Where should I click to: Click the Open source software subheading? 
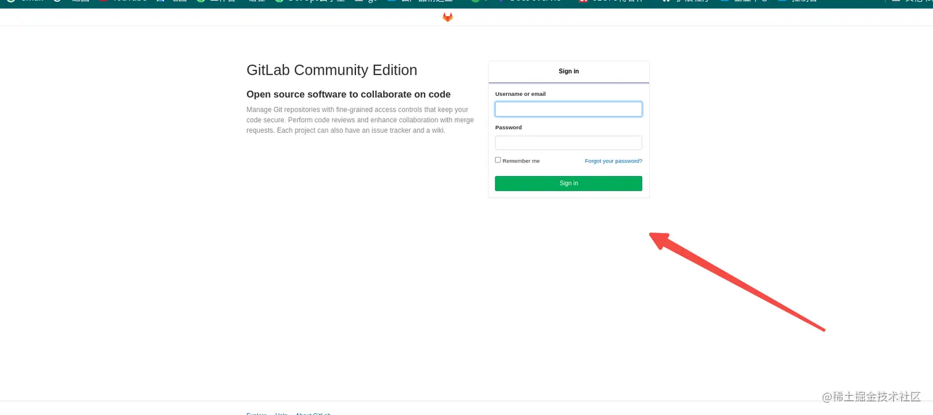(x=349, y=94)
